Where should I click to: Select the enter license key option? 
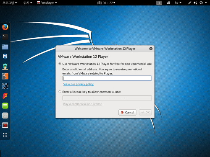pyautogui.click(x=60, y=92)
